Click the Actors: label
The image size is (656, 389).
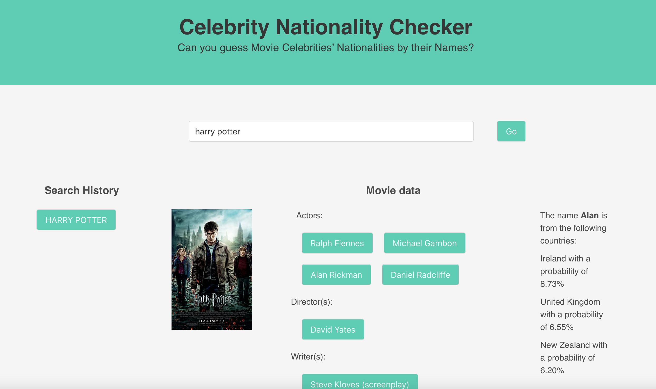click(309, 215)
